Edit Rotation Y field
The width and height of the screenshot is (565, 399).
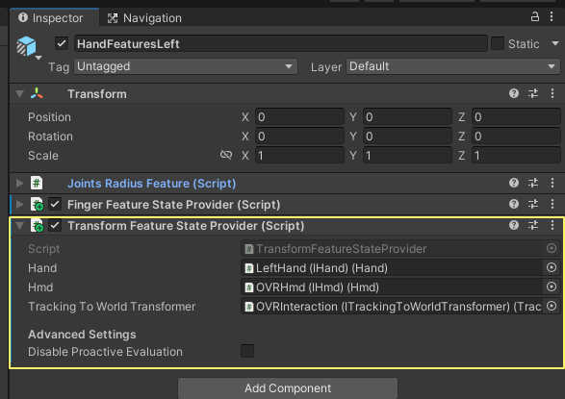pos(407,137)
